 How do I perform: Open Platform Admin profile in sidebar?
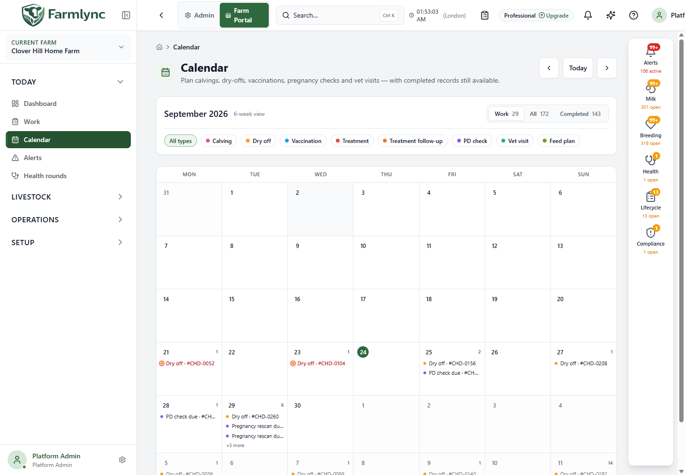[56, 460]
